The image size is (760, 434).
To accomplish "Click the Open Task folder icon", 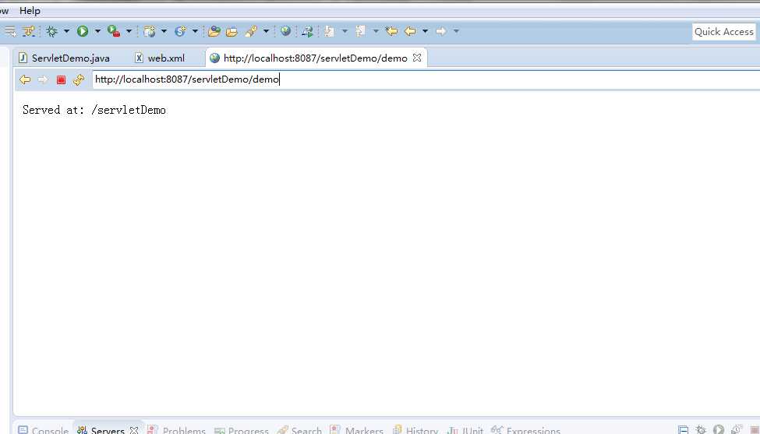I will tap(232, 31).
